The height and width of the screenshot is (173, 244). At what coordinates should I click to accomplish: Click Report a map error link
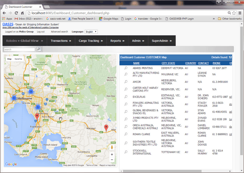[107, 165]
